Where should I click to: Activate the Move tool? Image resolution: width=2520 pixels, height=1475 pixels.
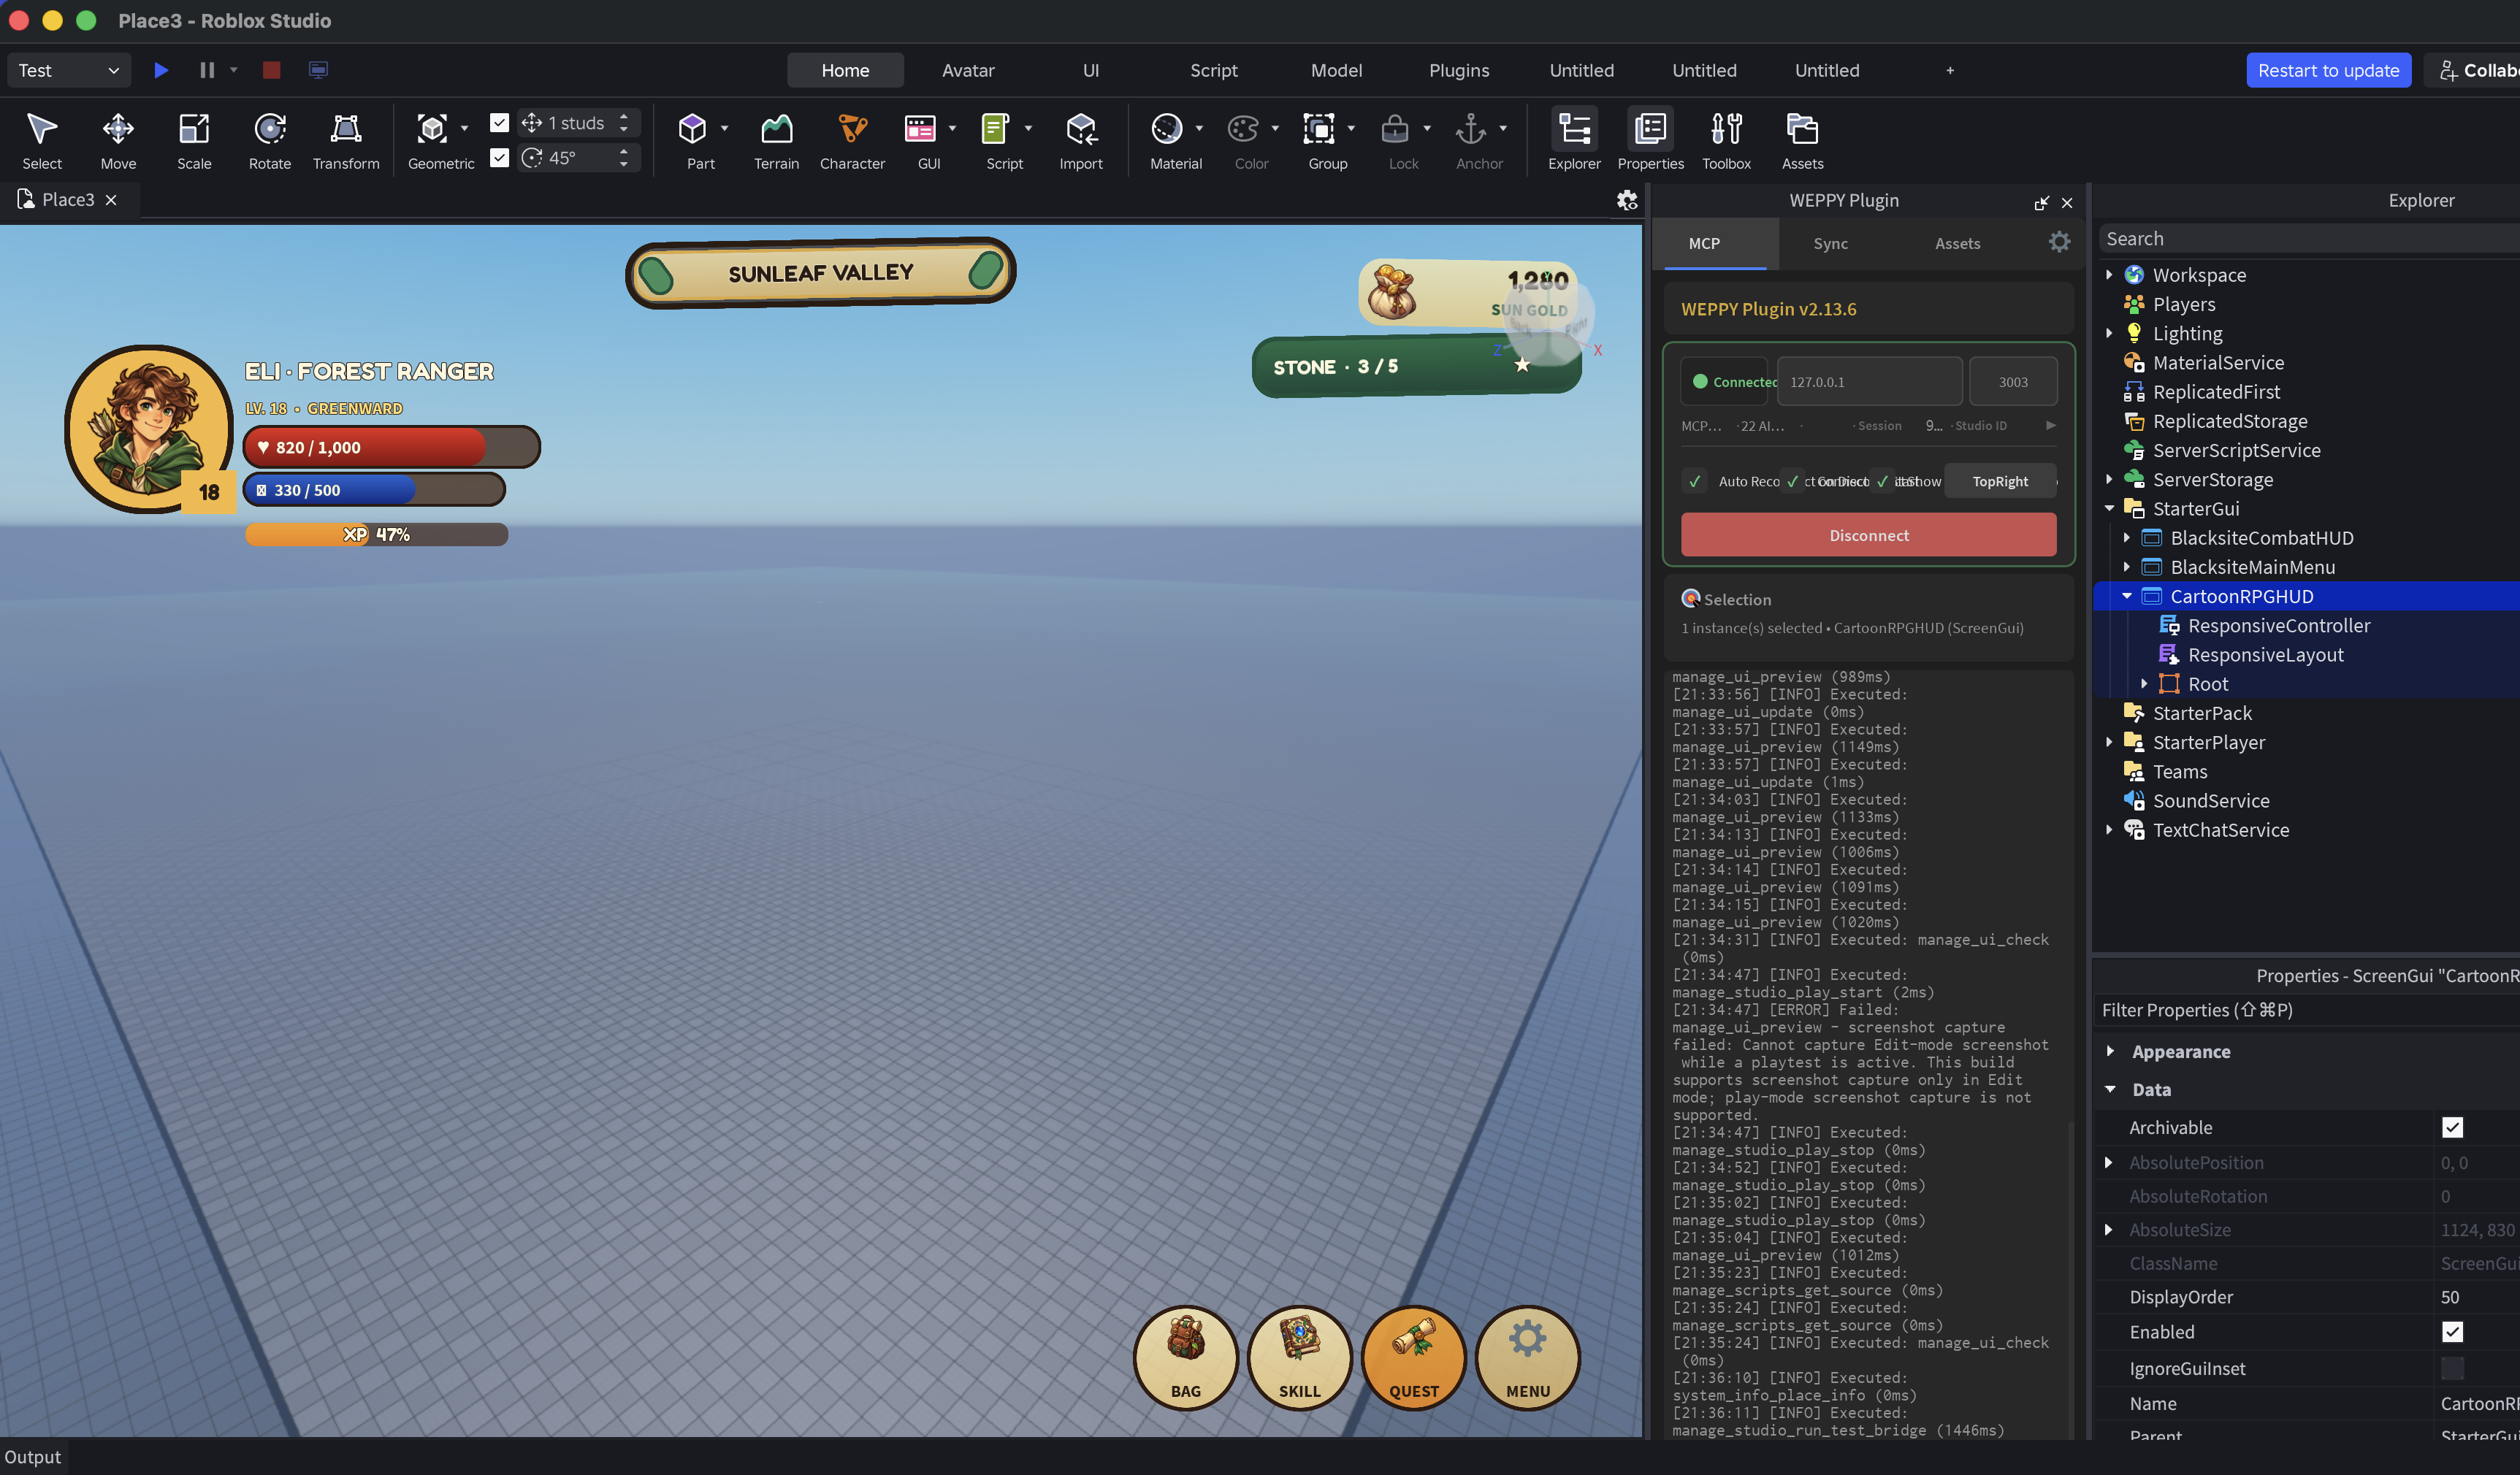[x=118, y=140]
